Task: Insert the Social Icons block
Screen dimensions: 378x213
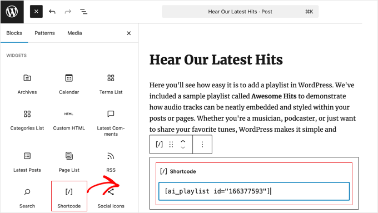Action: (x=111, y=199)
